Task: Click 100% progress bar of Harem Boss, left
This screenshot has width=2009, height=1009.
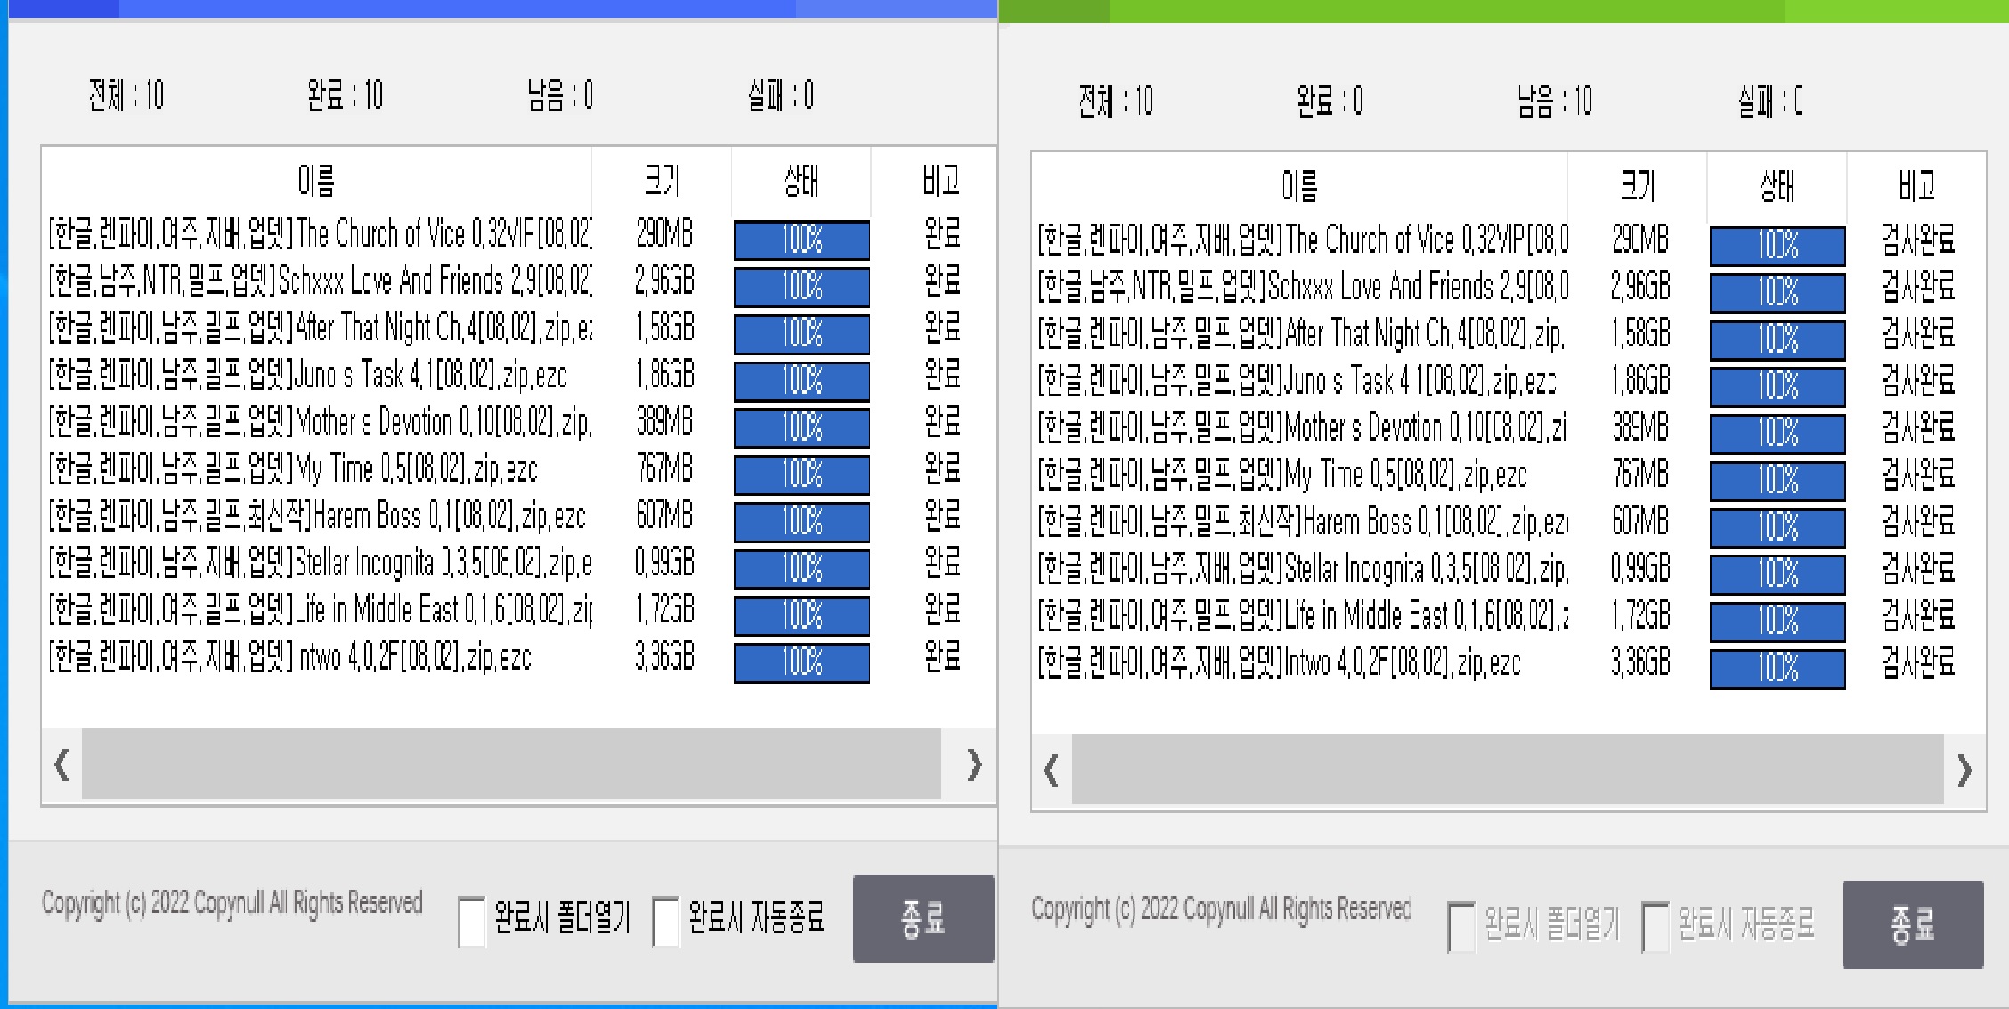Action: pyautogui.click(x=801, y=522)
